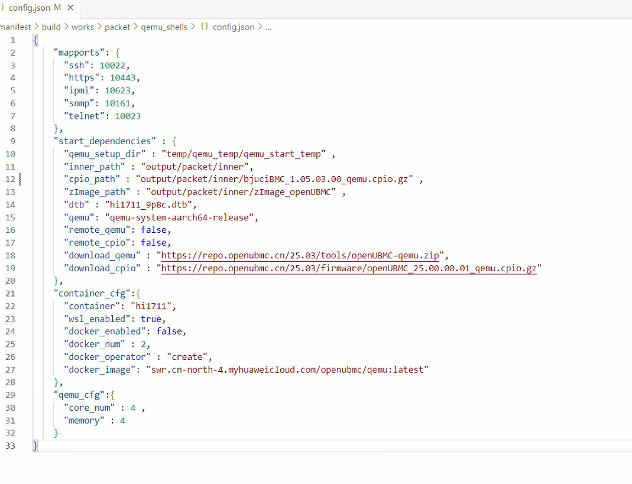The image size is (632, 484).
Task: Expand the works breadcrumb segment
Action: coord(83,27)
